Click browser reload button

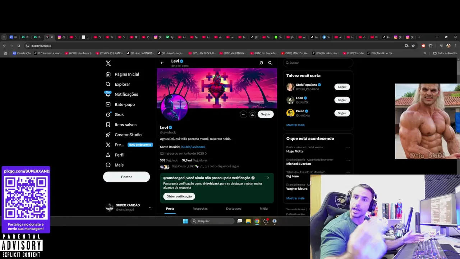(19, 46)
